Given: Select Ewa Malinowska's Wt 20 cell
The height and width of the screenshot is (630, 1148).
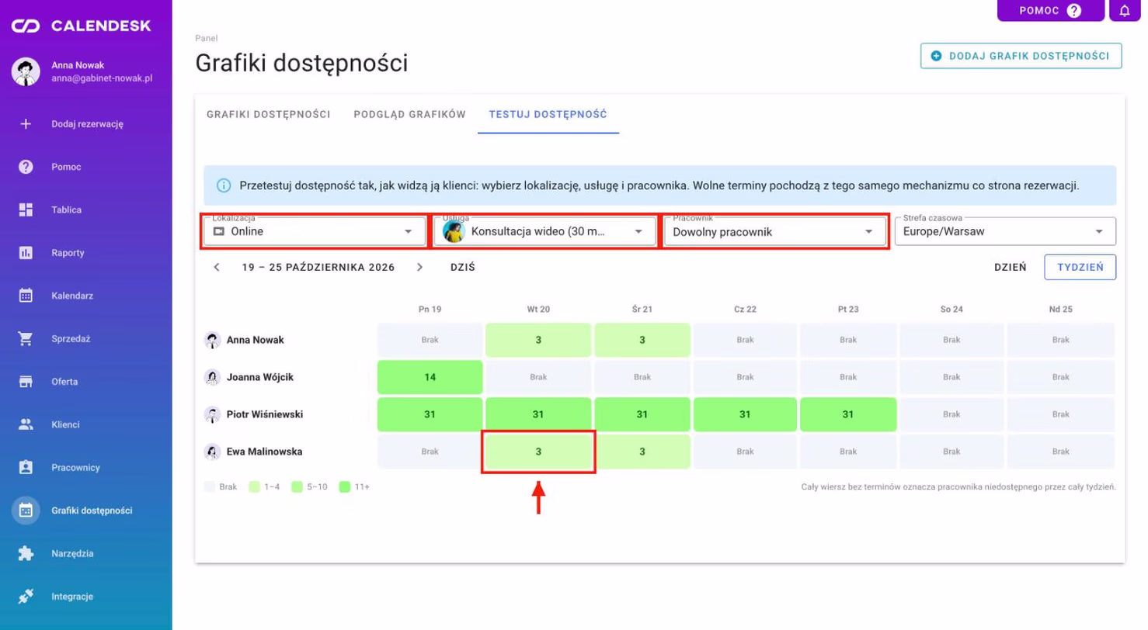Looking at the screenshot, I should 538,452.
